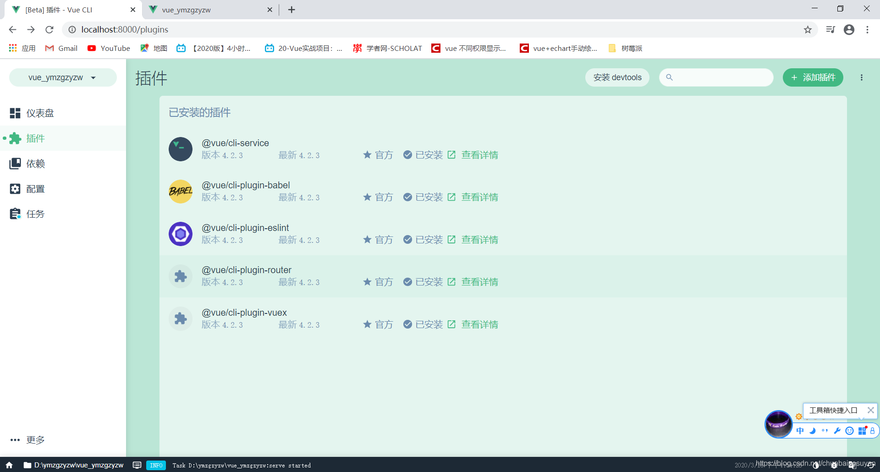Click the 添加插件 add plugin button
The width and height of the screenshot is (880, 472).
pos(813,77)
